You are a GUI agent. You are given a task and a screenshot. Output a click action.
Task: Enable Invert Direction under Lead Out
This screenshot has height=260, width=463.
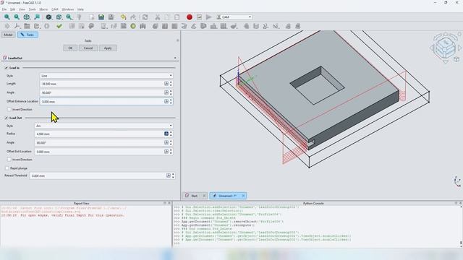(x=9, y=160)
